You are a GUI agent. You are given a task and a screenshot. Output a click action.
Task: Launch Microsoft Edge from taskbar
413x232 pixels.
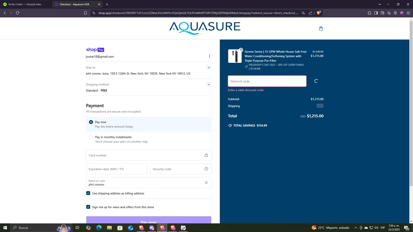(x=99, y=228)
